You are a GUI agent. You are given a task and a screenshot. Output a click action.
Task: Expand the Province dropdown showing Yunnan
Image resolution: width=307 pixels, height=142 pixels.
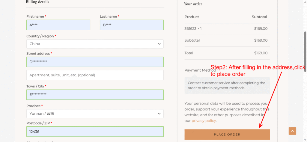coord(95,114)
